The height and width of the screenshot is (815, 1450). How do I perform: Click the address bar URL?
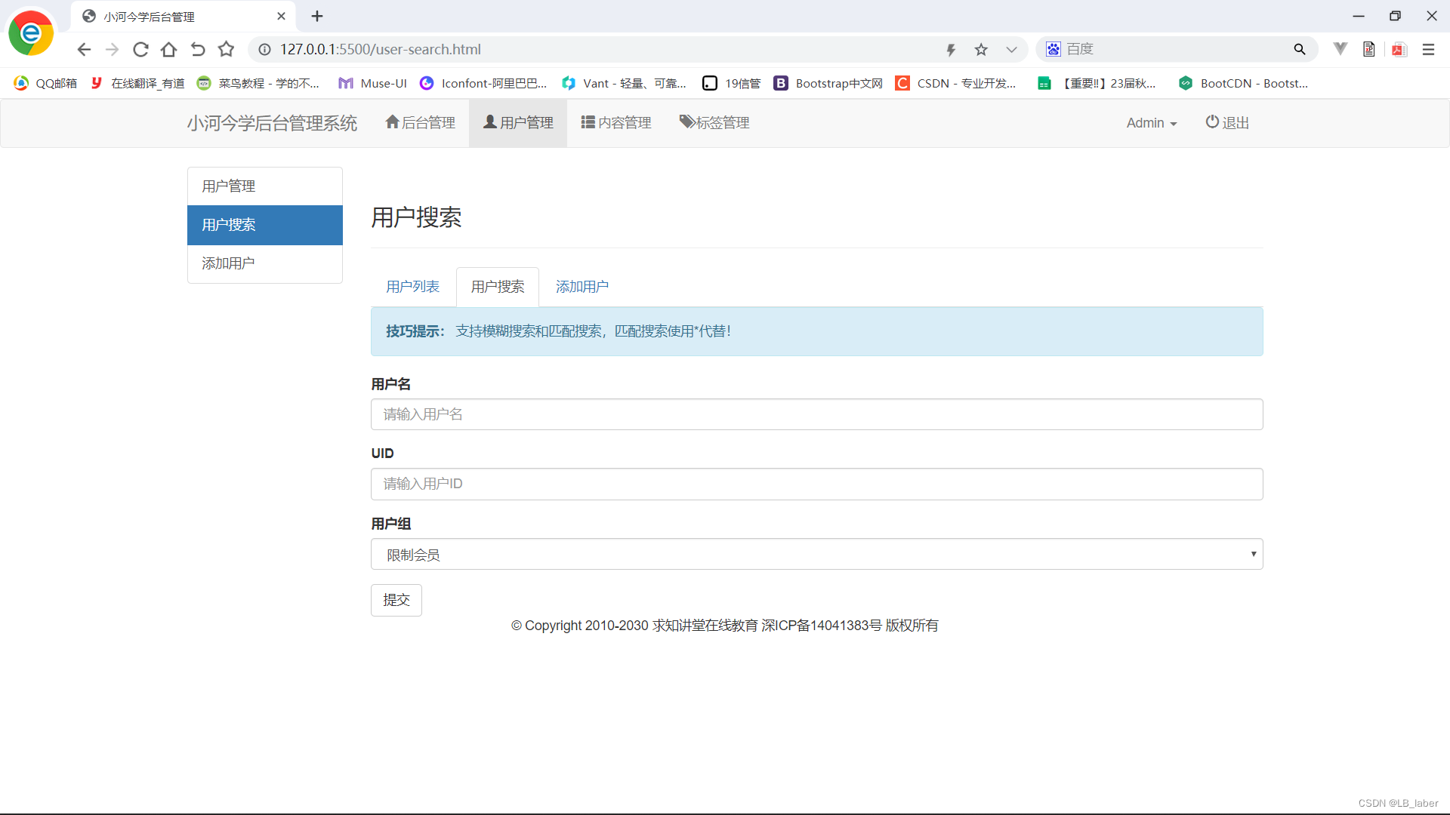[x=381, y=50]
